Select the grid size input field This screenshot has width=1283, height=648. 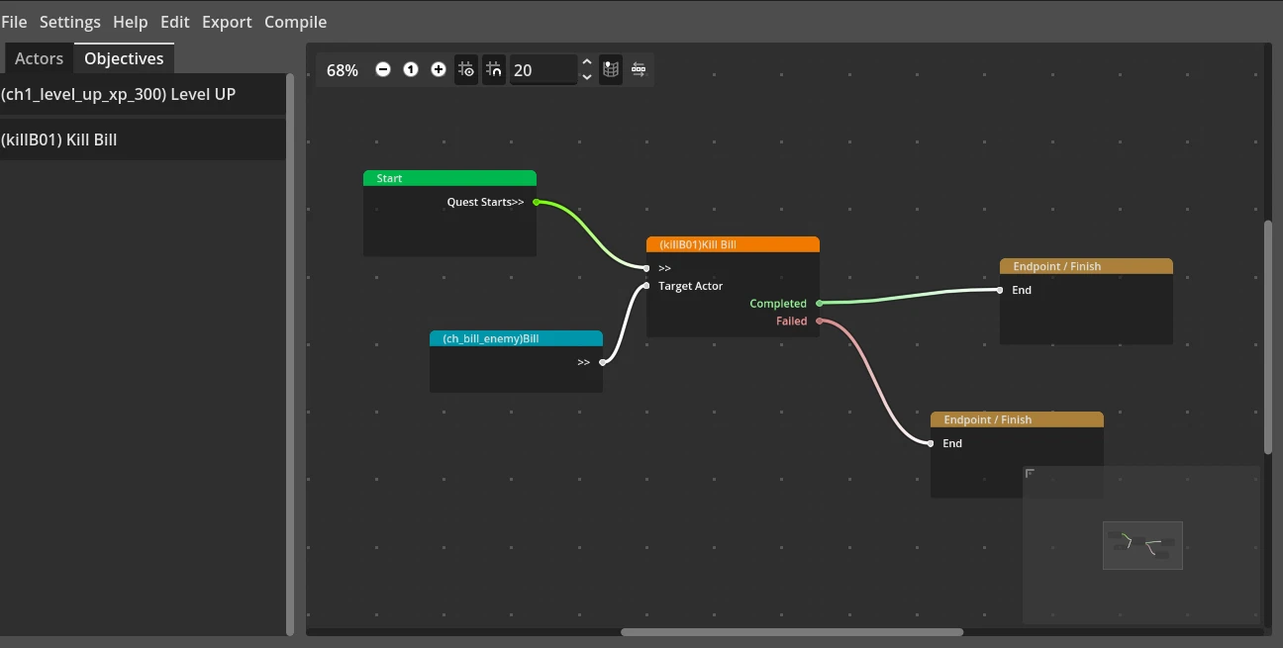pyautogui.click(x=543, y=69)
